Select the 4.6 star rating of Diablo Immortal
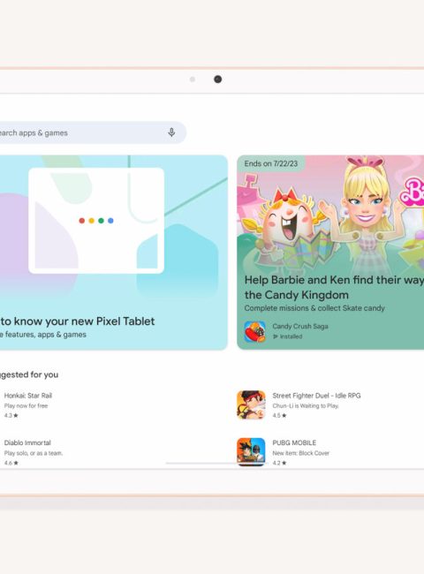The image size is (424, 574). (11, 463)
